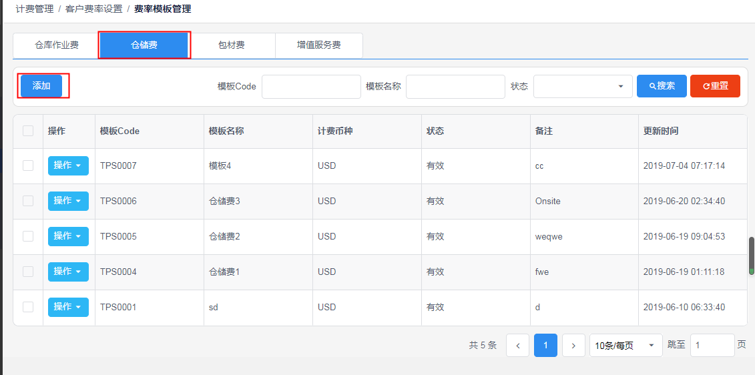Image resolution: width=755 pixels, height=375 pixels.
Task: Expand the 操作 dropdown for TPS0006
Action: 68,201
